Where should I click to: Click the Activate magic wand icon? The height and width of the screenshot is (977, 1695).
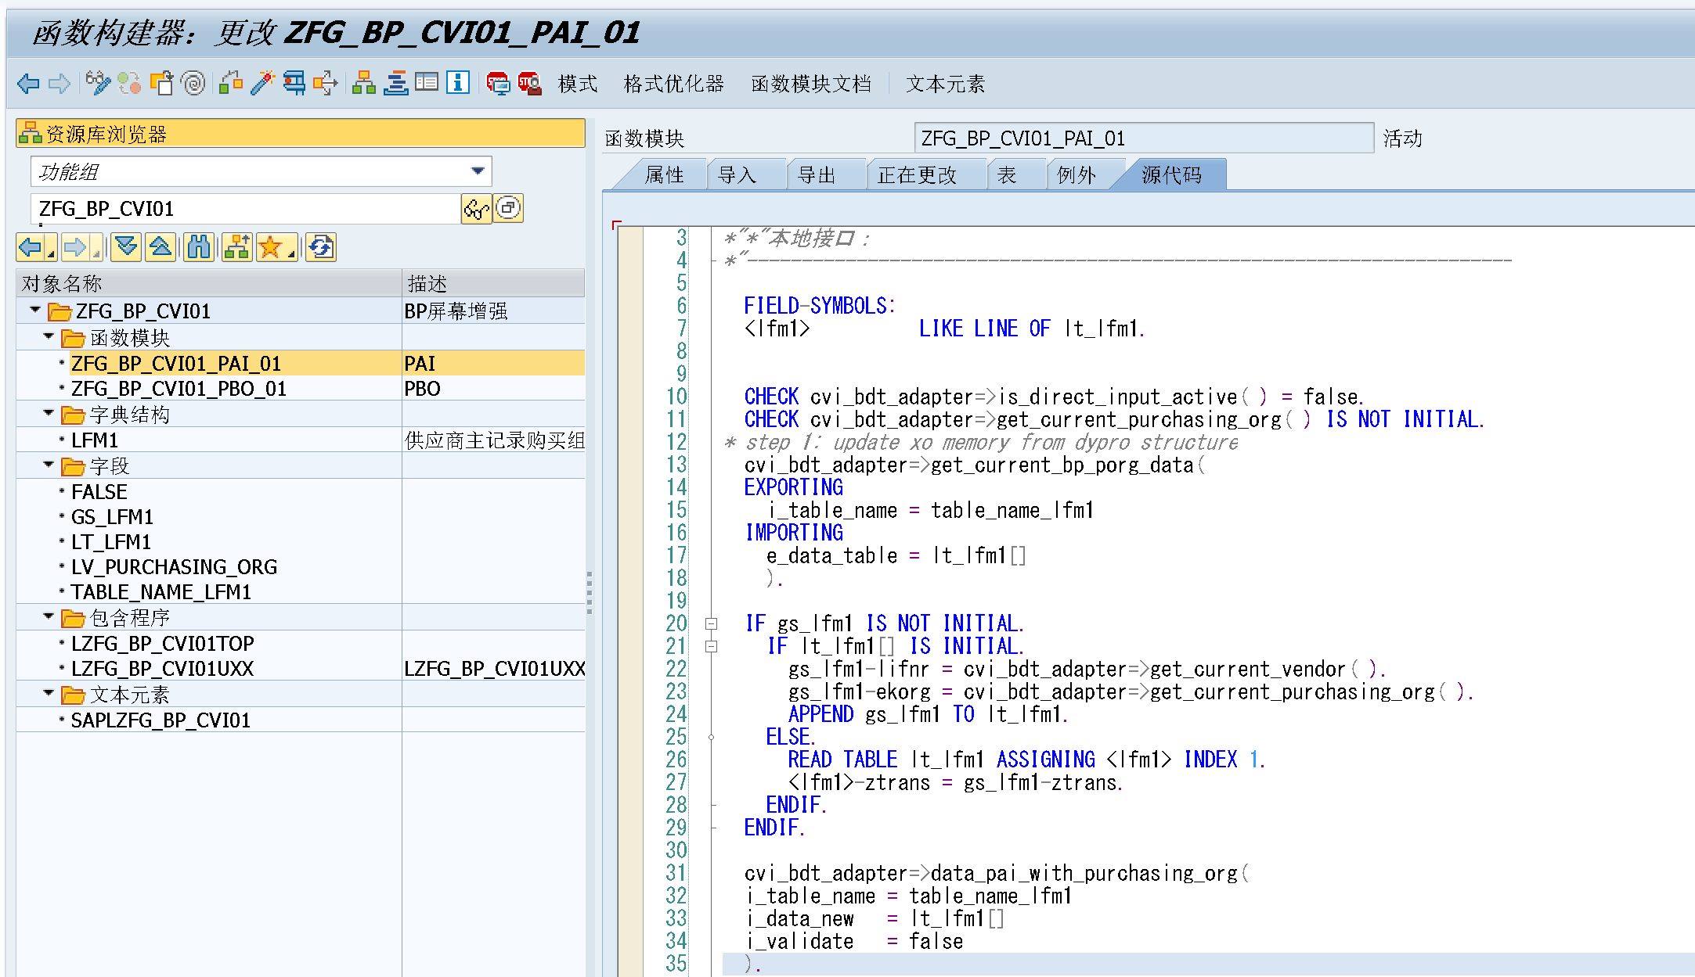(262, 83)
